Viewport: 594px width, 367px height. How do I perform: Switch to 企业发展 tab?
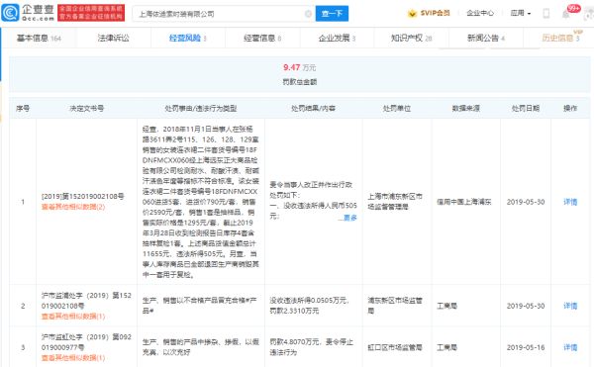(337, 38)
